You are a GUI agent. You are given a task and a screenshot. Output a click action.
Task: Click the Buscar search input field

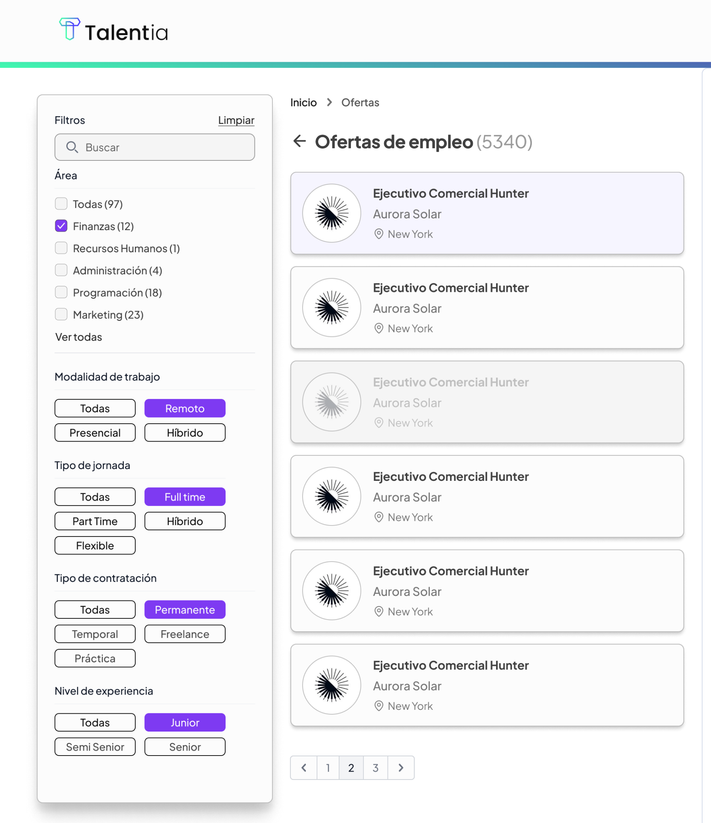tap(163, 147)
